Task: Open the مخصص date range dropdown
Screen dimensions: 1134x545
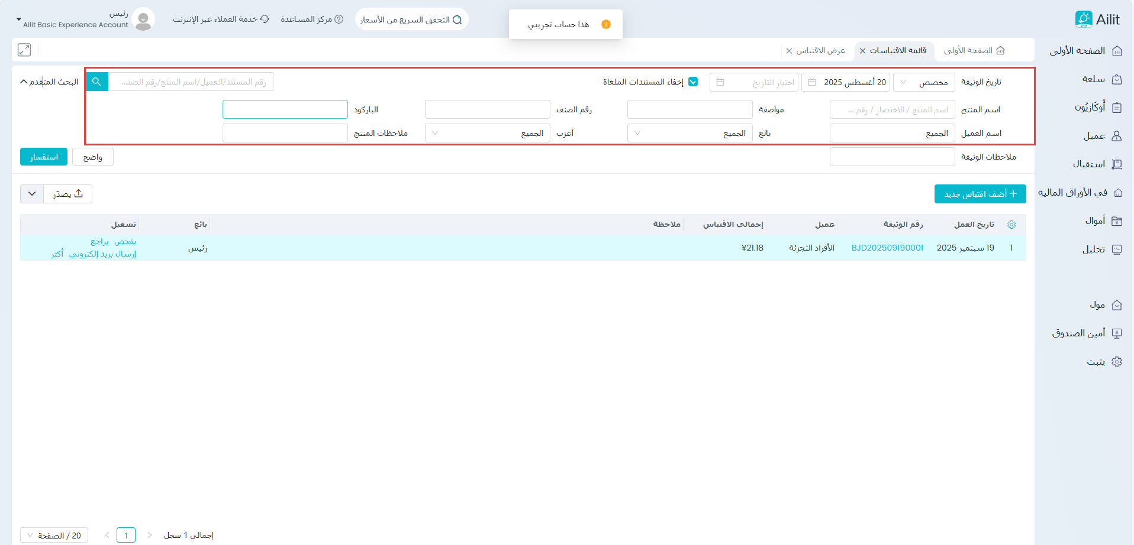Action: (923, 82)
